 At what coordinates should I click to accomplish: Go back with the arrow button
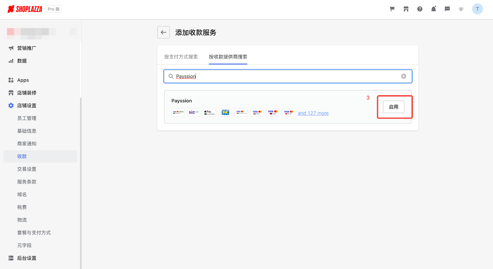164,32
